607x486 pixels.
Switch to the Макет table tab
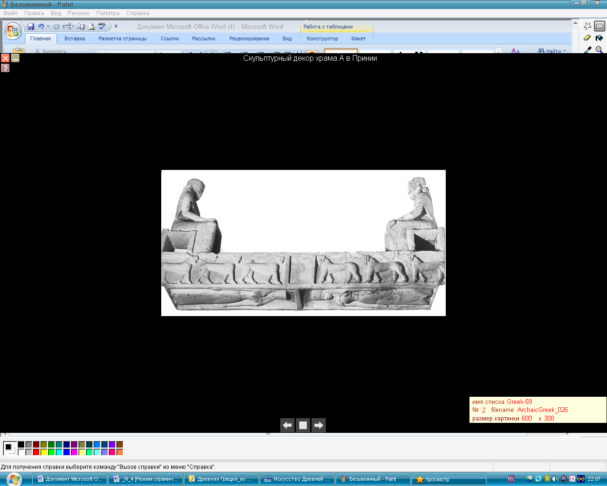359,39
